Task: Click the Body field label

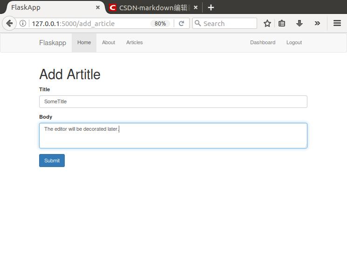Action: pyautogui.click(x=46, y=117)
